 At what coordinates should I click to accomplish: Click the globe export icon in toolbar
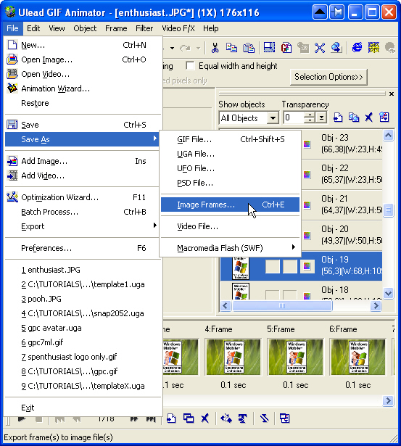tap(336, 48)
